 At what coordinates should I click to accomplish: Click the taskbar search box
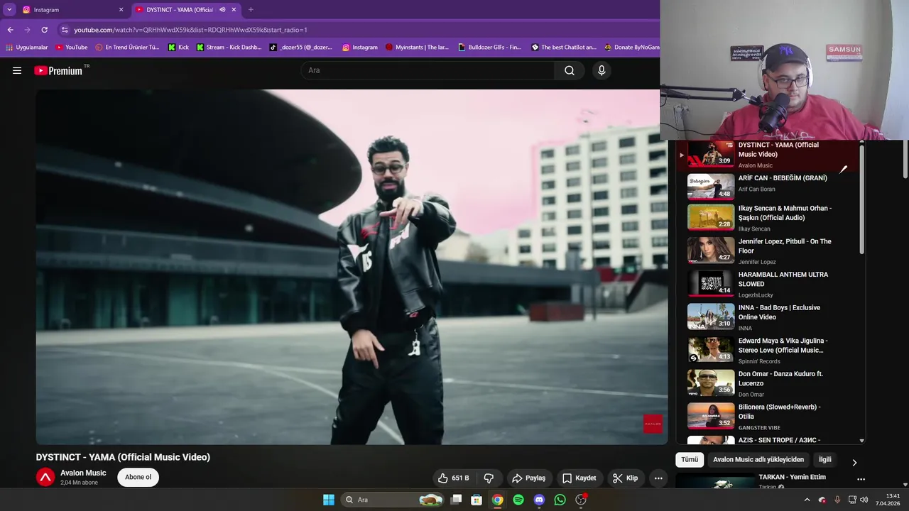click(x=392, y=500)
